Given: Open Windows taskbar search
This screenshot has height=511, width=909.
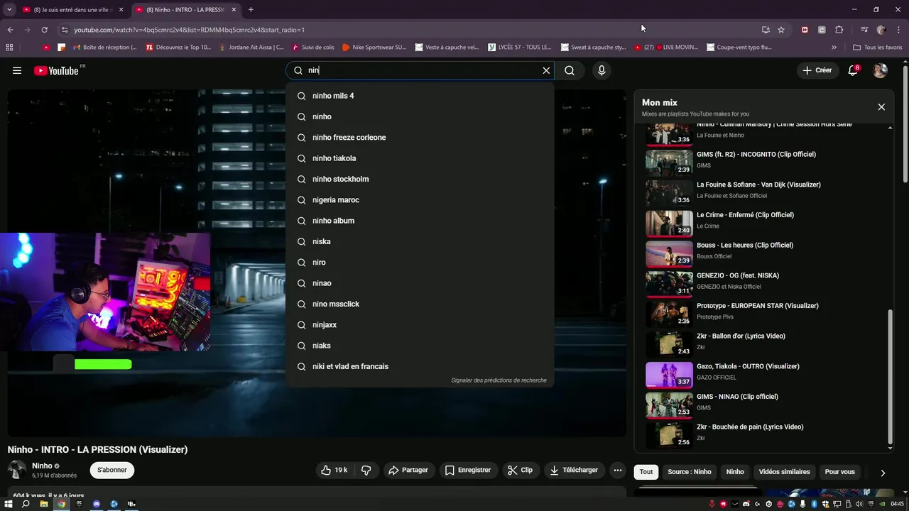Looking at the screenshot, I should pos(26,504).
